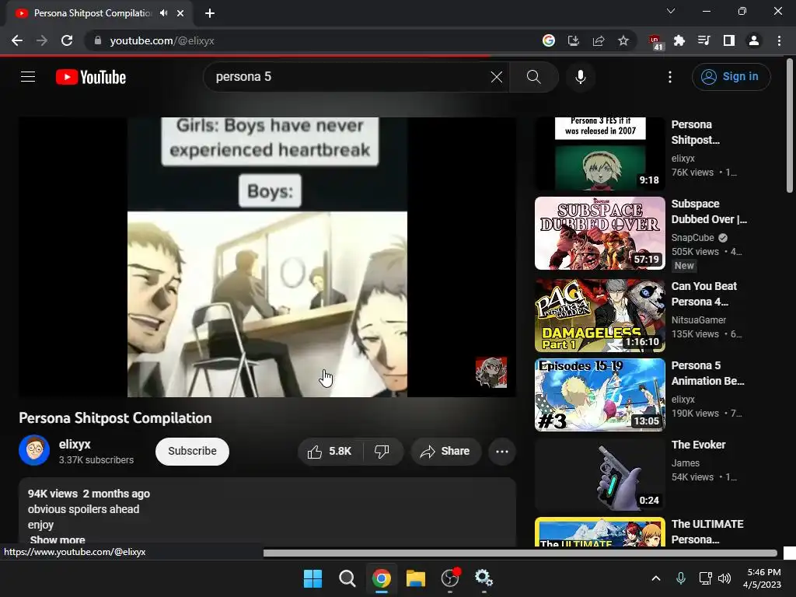Clear the search text with the X icon
The width and height of the screenshot is (796, 597).
coord(497,77)
